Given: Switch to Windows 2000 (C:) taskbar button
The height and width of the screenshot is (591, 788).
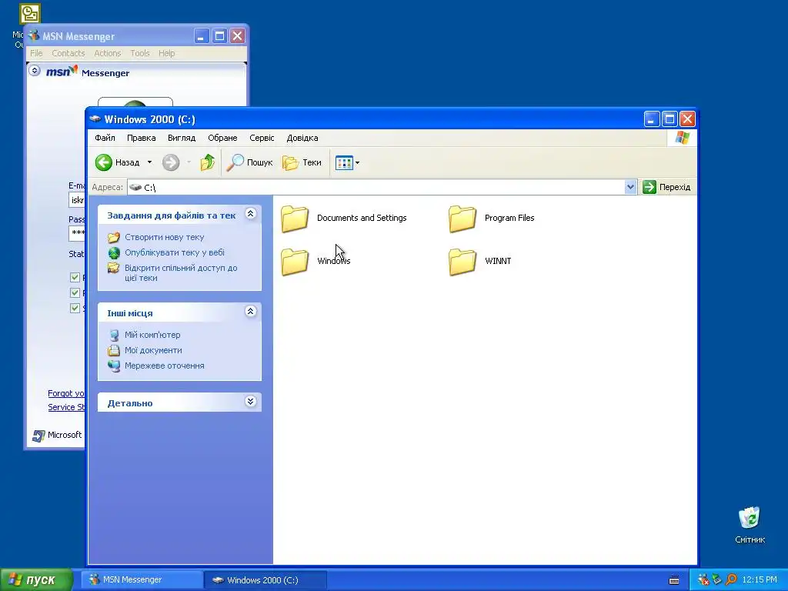Looking at the screenshot, I should (x=265, y=580).
